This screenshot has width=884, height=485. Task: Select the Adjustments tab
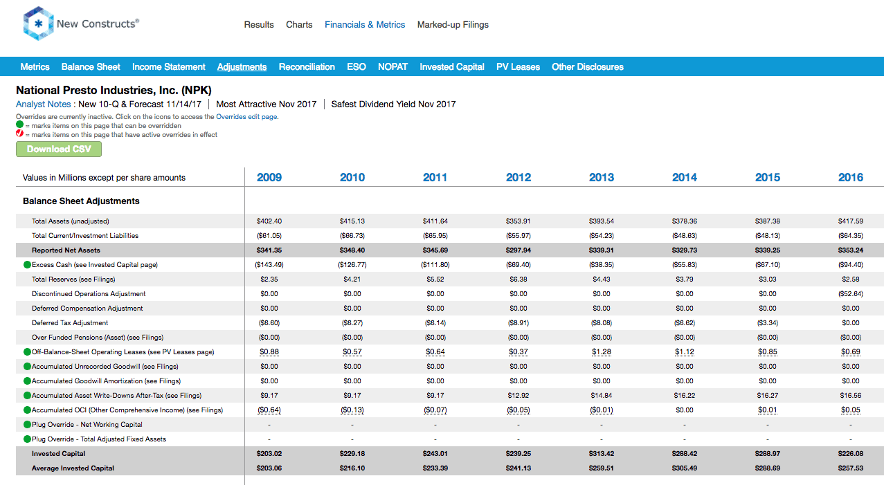(x=242, y=67)
